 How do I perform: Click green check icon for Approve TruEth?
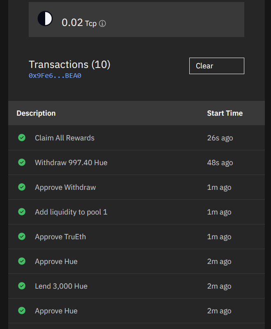point(22,236)
